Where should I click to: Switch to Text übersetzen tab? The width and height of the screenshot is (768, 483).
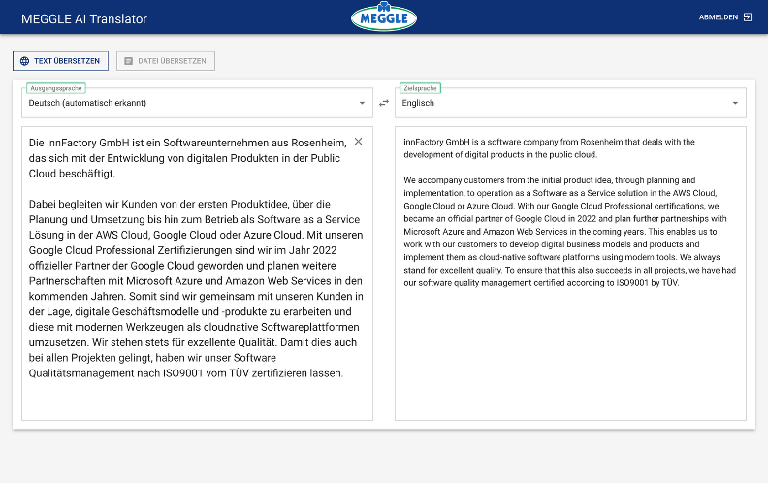(61, 61)
